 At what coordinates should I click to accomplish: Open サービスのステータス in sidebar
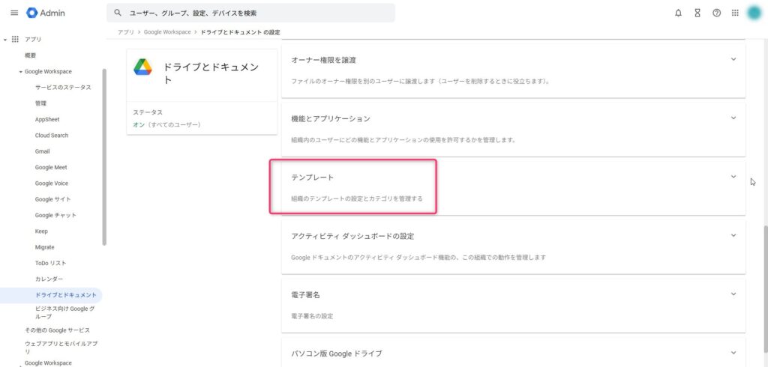(x=63, y=88)
